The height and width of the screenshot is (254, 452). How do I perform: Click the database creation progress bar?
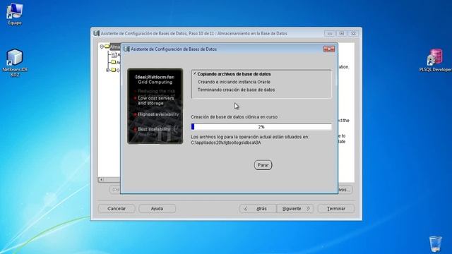(261, 127)
